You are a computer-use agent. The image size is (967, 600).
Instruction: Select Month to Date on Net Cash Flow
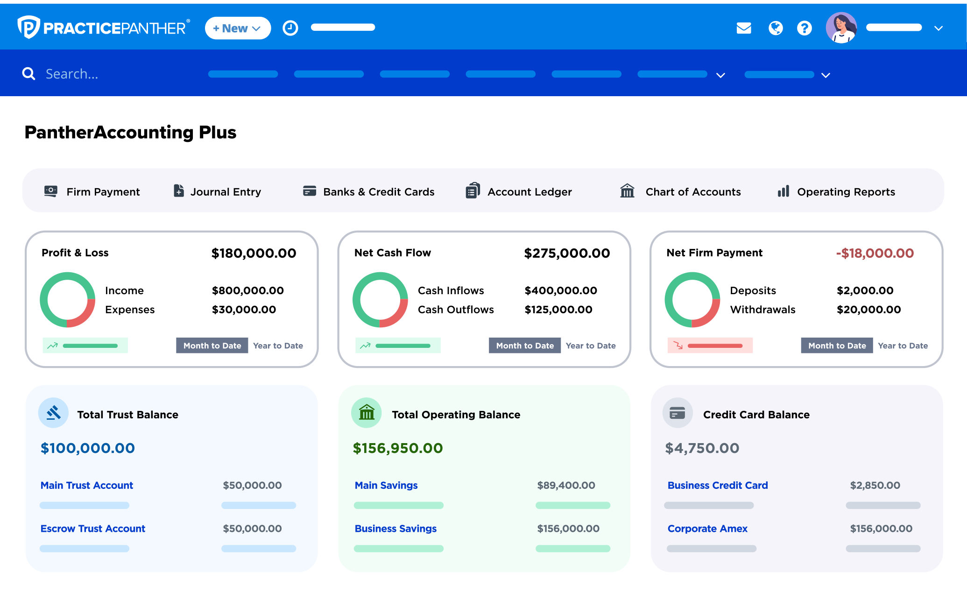coord(524,346)
